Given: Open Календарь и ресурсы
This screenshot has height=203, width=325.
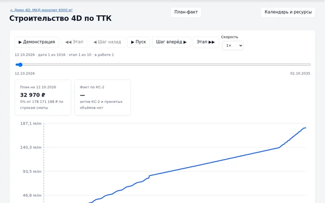Looking at the screenshot, I should tap(288, 12).
